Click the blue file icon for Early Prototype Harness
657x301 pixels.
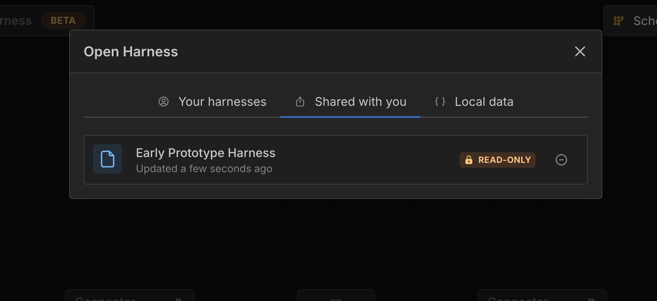(107, 159)
